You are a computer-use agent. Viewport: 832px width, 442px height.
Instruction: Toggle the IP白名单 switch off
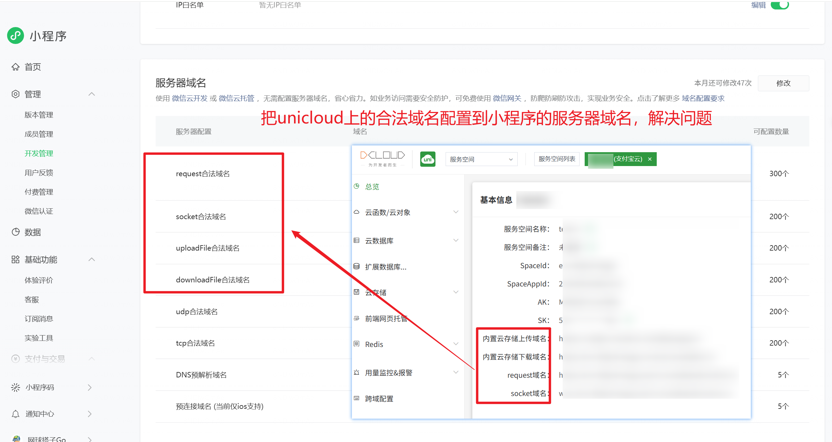pyautogui.click(x=780, y=5)
